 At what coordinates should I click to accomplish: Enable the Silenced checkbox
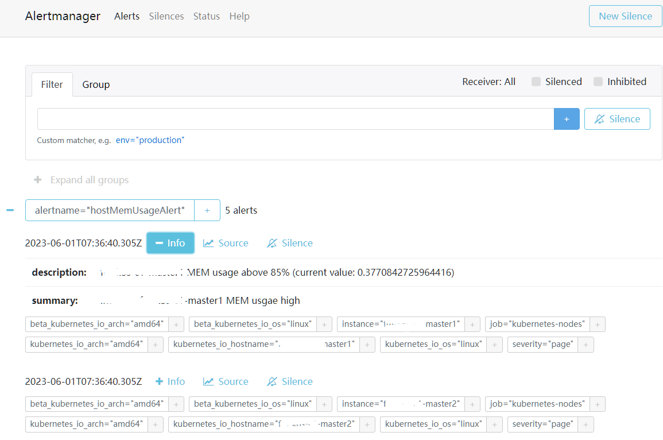[536, 82]
